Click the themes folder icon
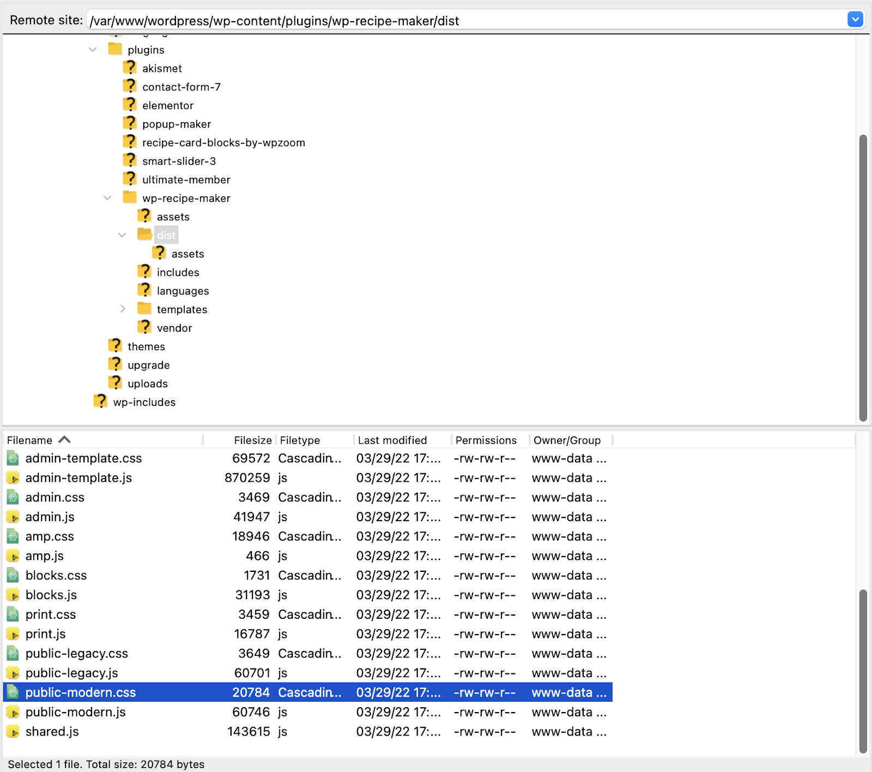This screenshot has width=872, height=772. click(x=115, y=346)
